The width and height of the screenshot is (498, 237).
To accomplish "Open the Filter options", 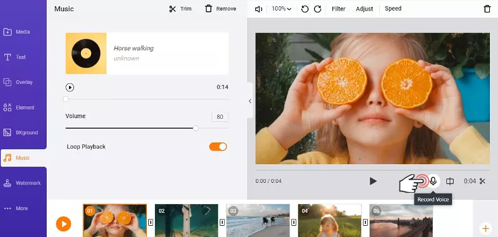I will point(339,9).
